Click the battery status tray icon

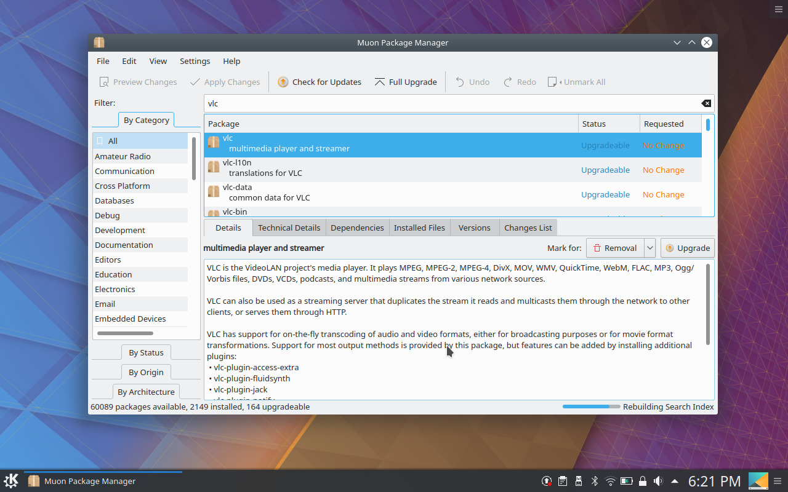[x=627, y=481]
